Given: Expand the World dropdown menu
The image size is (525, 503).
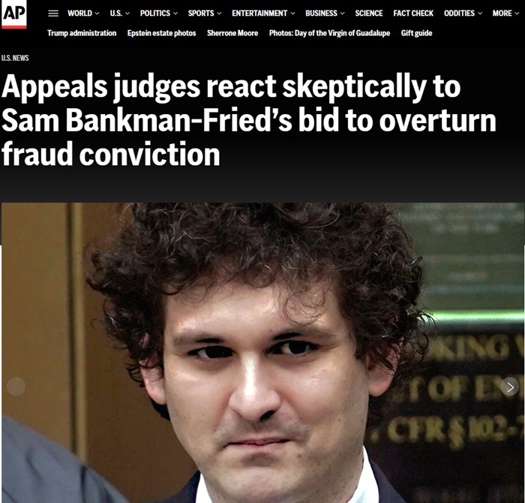Looking at the screenshot, I should [83, 13].
